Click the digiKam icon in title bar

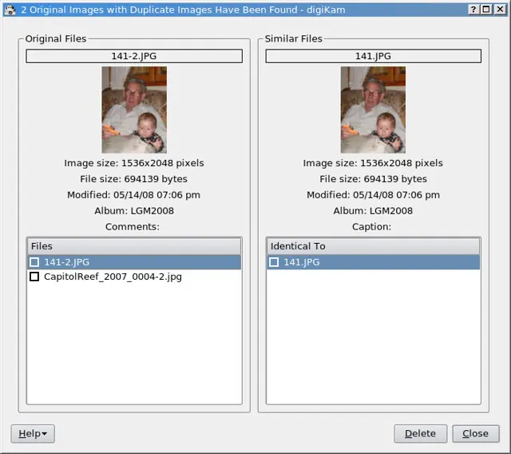10,10
